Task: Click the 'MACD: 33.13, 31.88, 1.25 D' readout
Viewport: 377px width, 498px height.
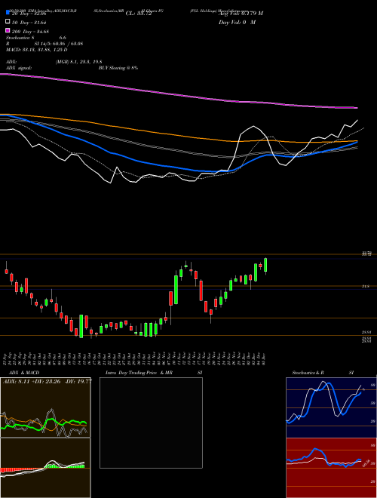Action: pos(37,50)
